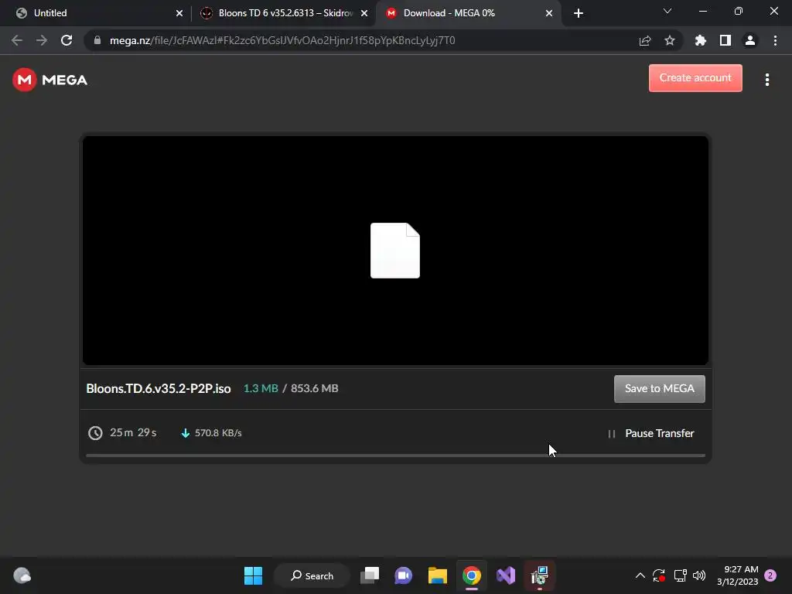
Task: Pause the file transfer
Action: [650, 433]
